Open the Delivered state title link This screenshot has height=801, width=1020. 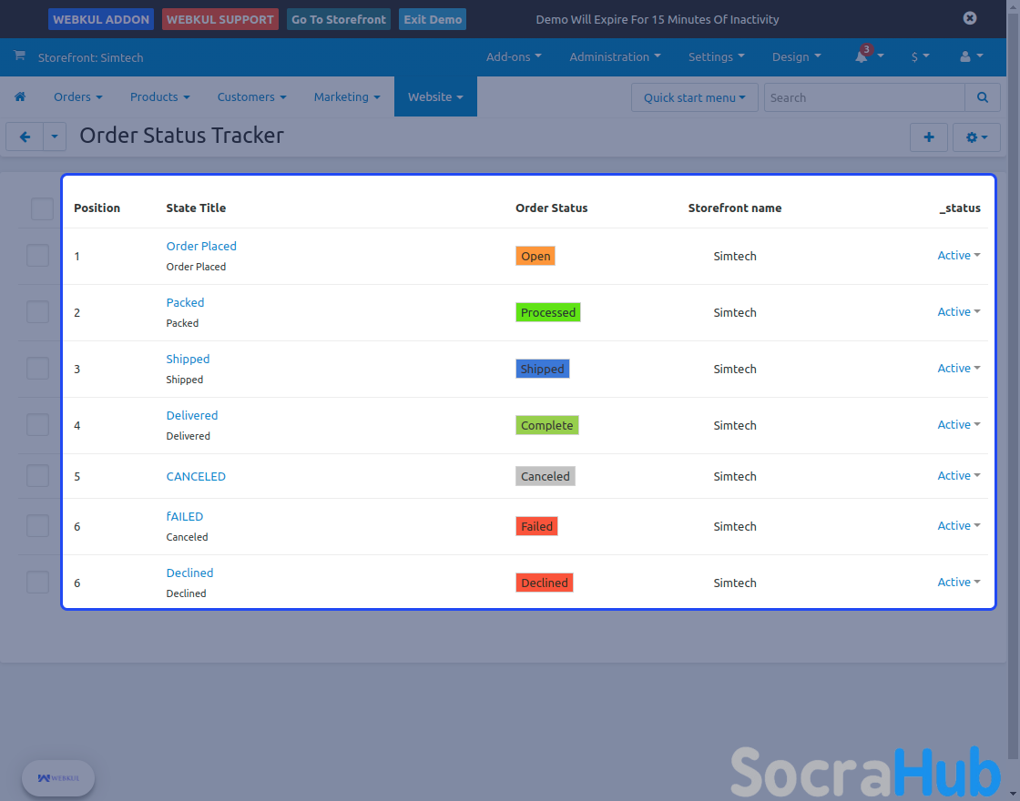coord(192,416)
